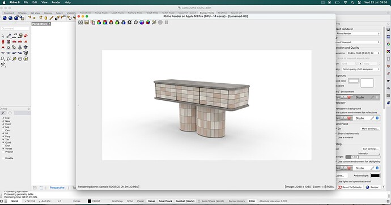The width and height of the screenshot is (391, 205).
Task: Click the colored cube icon in the render toolbar
Action: click(x=148, y=22)
